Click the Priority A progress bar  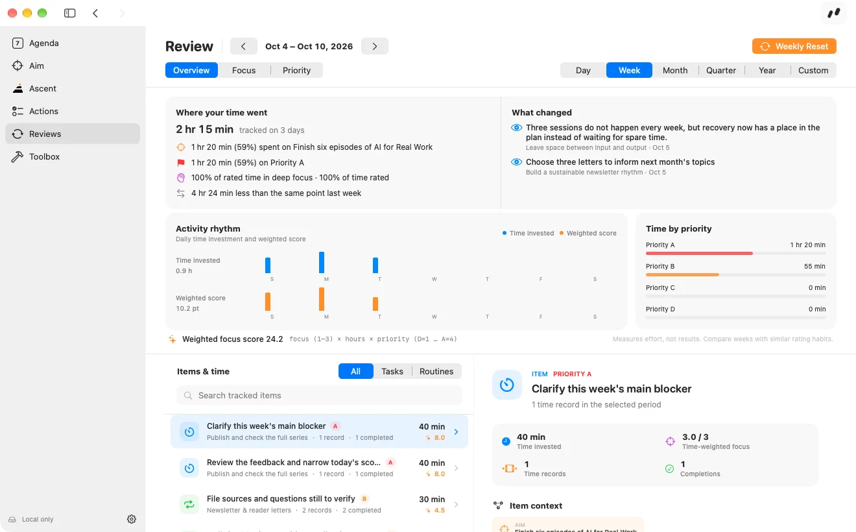[x=735, y=253]
